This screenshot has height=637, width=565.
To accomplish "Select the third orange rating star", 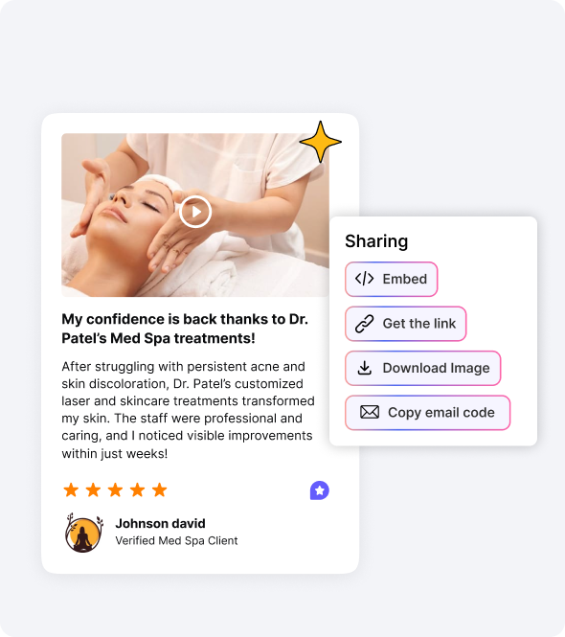I will (x=115, y=489).
